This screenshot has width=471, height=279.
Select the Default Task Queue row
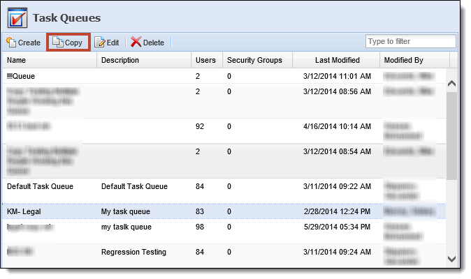pos(224,191)
